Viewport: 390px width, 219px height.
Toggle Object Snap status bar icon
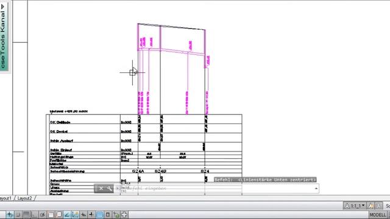point(51,215)
